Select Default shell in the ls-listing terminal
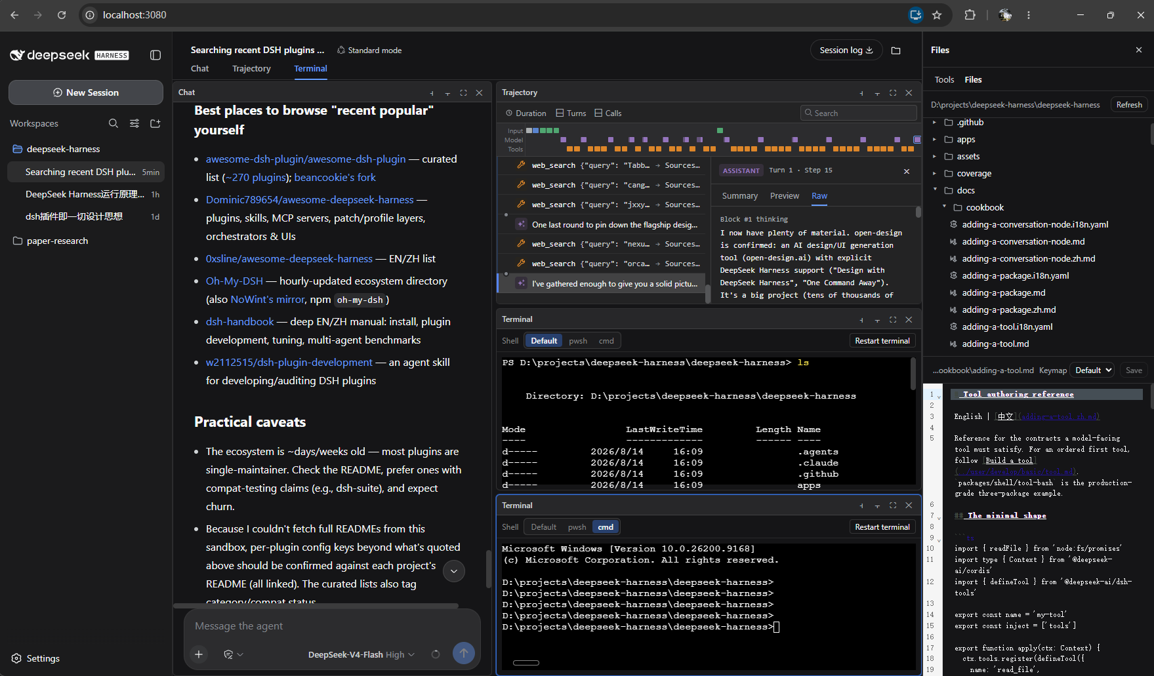The image size is (1154, 676). [x=544, y=341]
